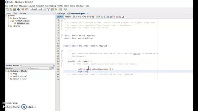Click the line 21 super.pa code text
Image resolution: width=198 pixels, height=111 pixels.
tap(83, 72)
